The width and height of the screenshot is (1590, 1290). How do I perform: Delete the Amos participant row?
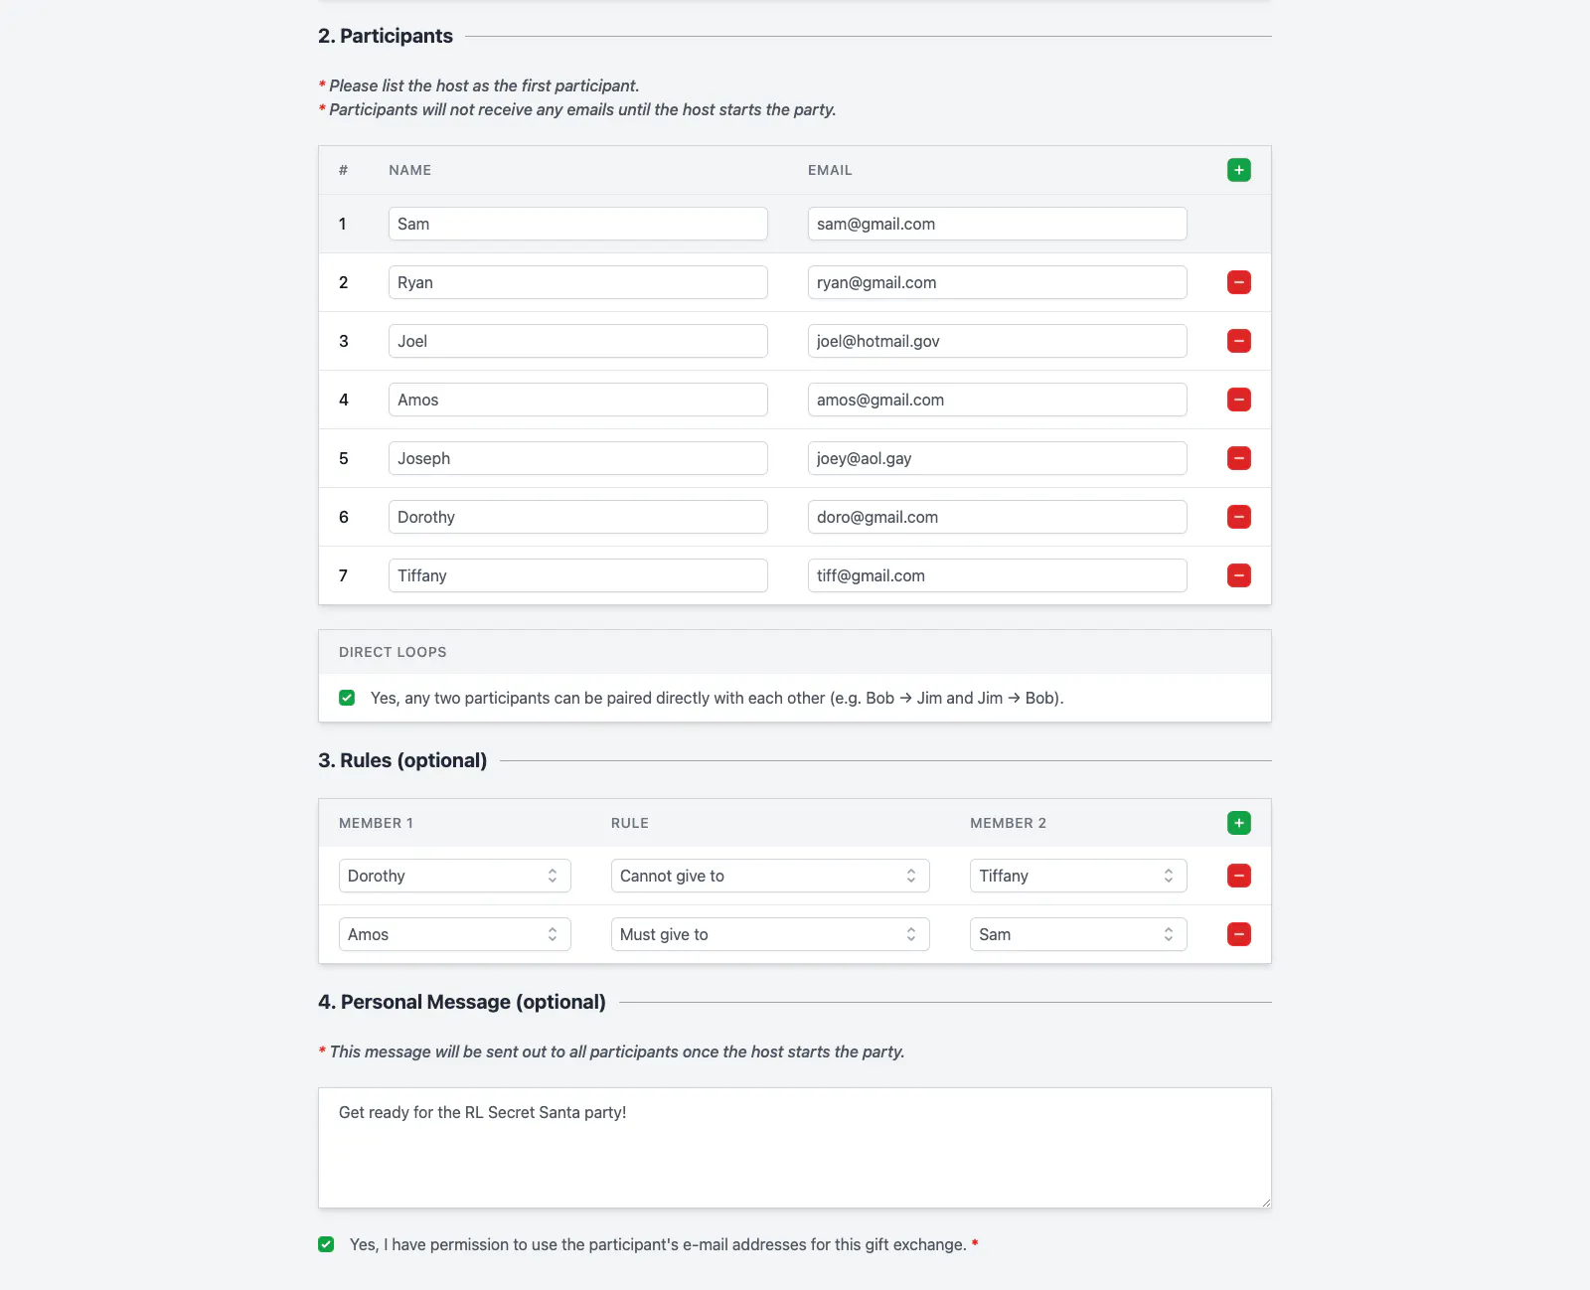pos(1238,400)
